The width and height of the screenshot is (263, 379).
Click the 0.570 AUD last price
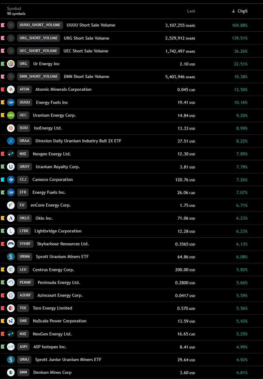tap(186, 308)
